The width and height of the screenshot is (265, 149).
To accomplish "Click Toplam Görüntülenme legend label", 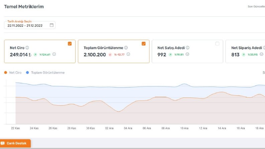I will 48,72.
